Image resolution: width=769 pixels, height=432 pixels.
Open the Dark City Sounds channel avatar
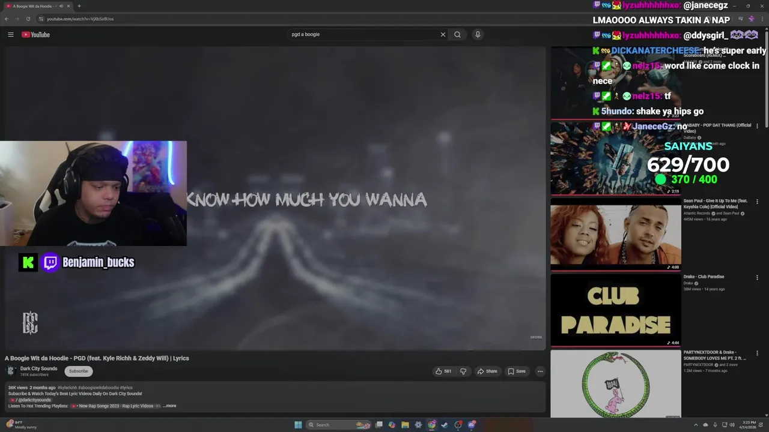[10, 371]
